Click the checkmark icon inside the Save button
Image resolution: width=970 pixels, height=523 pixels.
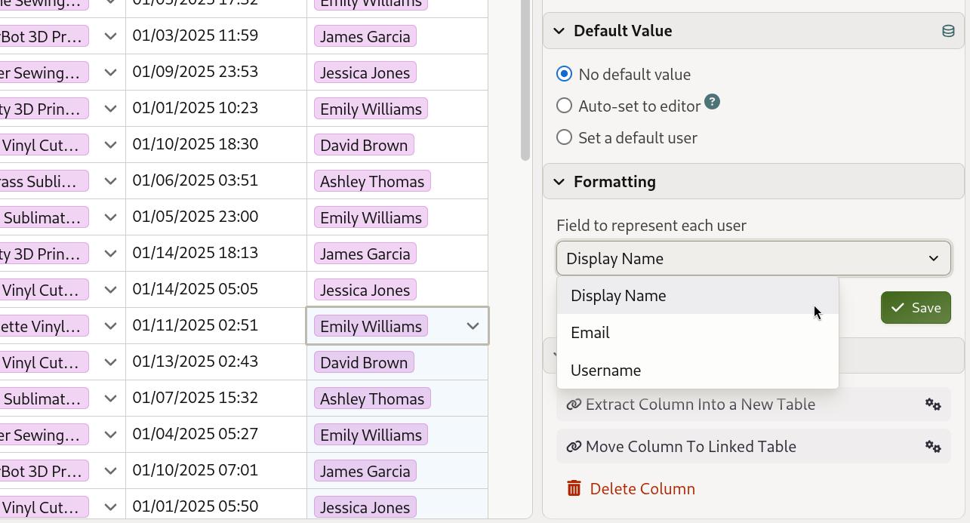point(898,307)
